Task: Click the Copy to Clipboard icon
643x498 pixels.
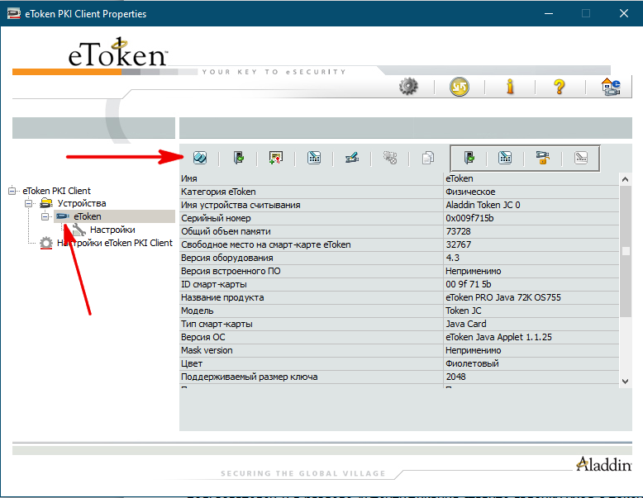Action: (428, 158)
